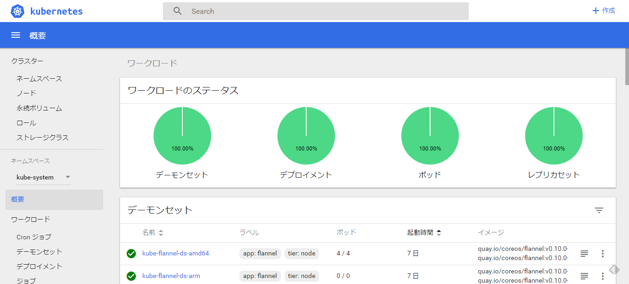Viewport: 629px width, 284px height.
Task: View logs for kube-flannel-ds-arm via the logs icon
Action: pos(584,276)
